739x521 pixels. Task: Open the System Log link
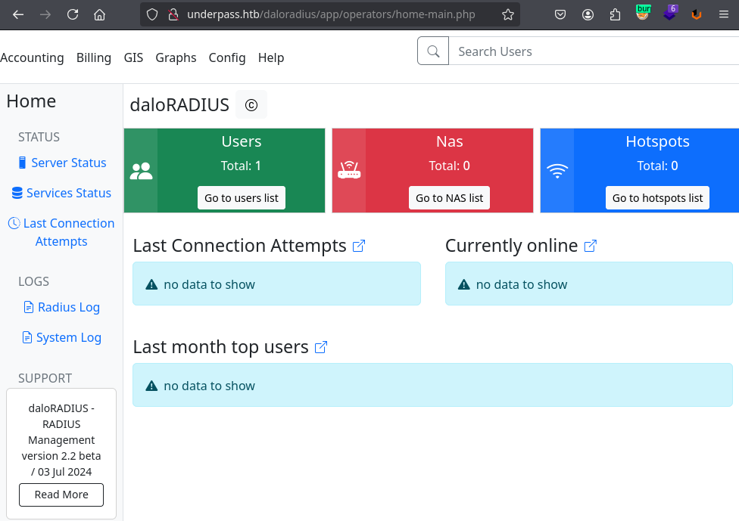pos(62,337)
